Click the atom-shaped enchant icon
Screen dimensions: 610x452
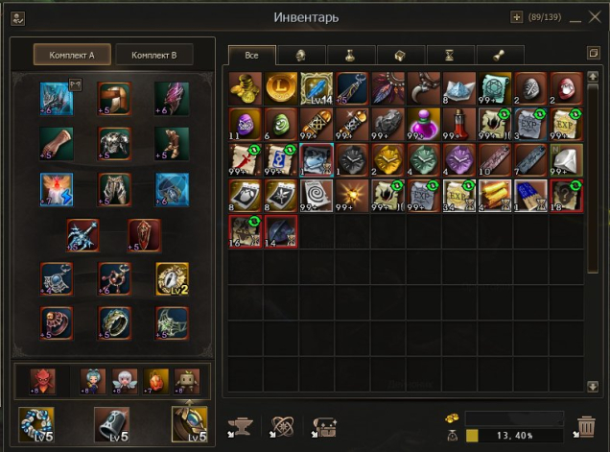click(282, 427)
